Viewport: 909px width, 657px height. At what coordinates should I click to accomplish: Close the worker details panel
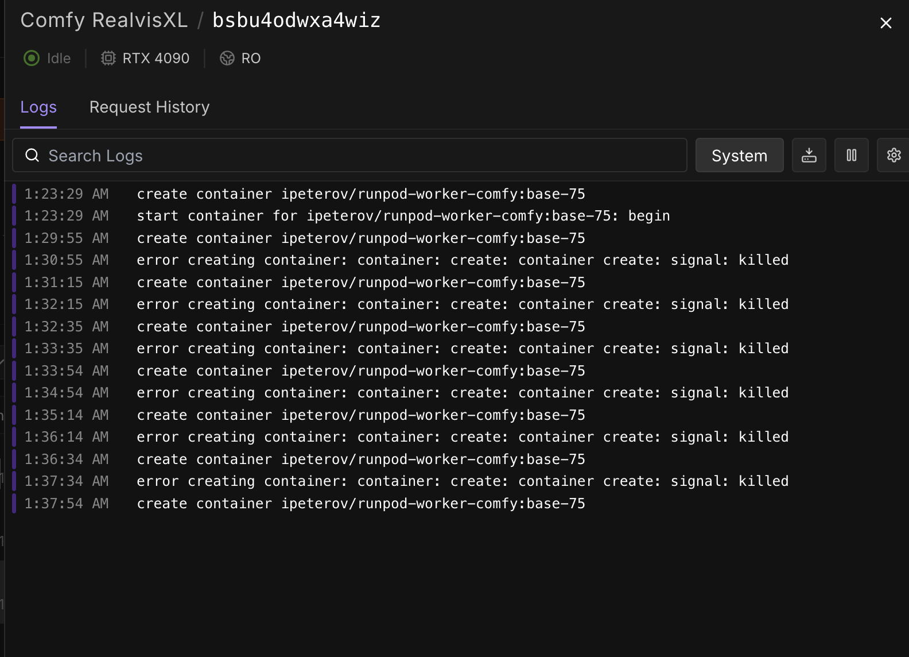[x=885, y=23]
